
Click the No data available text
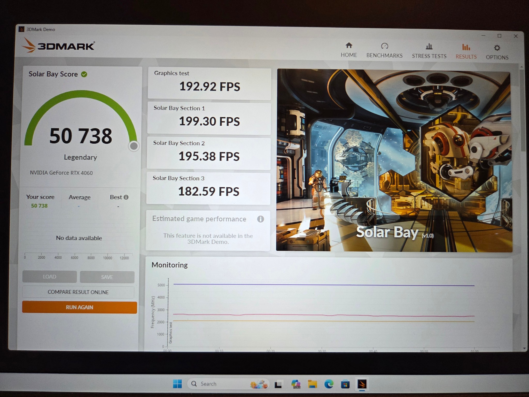point(79,238)
